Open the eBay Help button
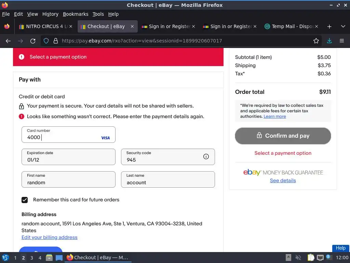 341,248
